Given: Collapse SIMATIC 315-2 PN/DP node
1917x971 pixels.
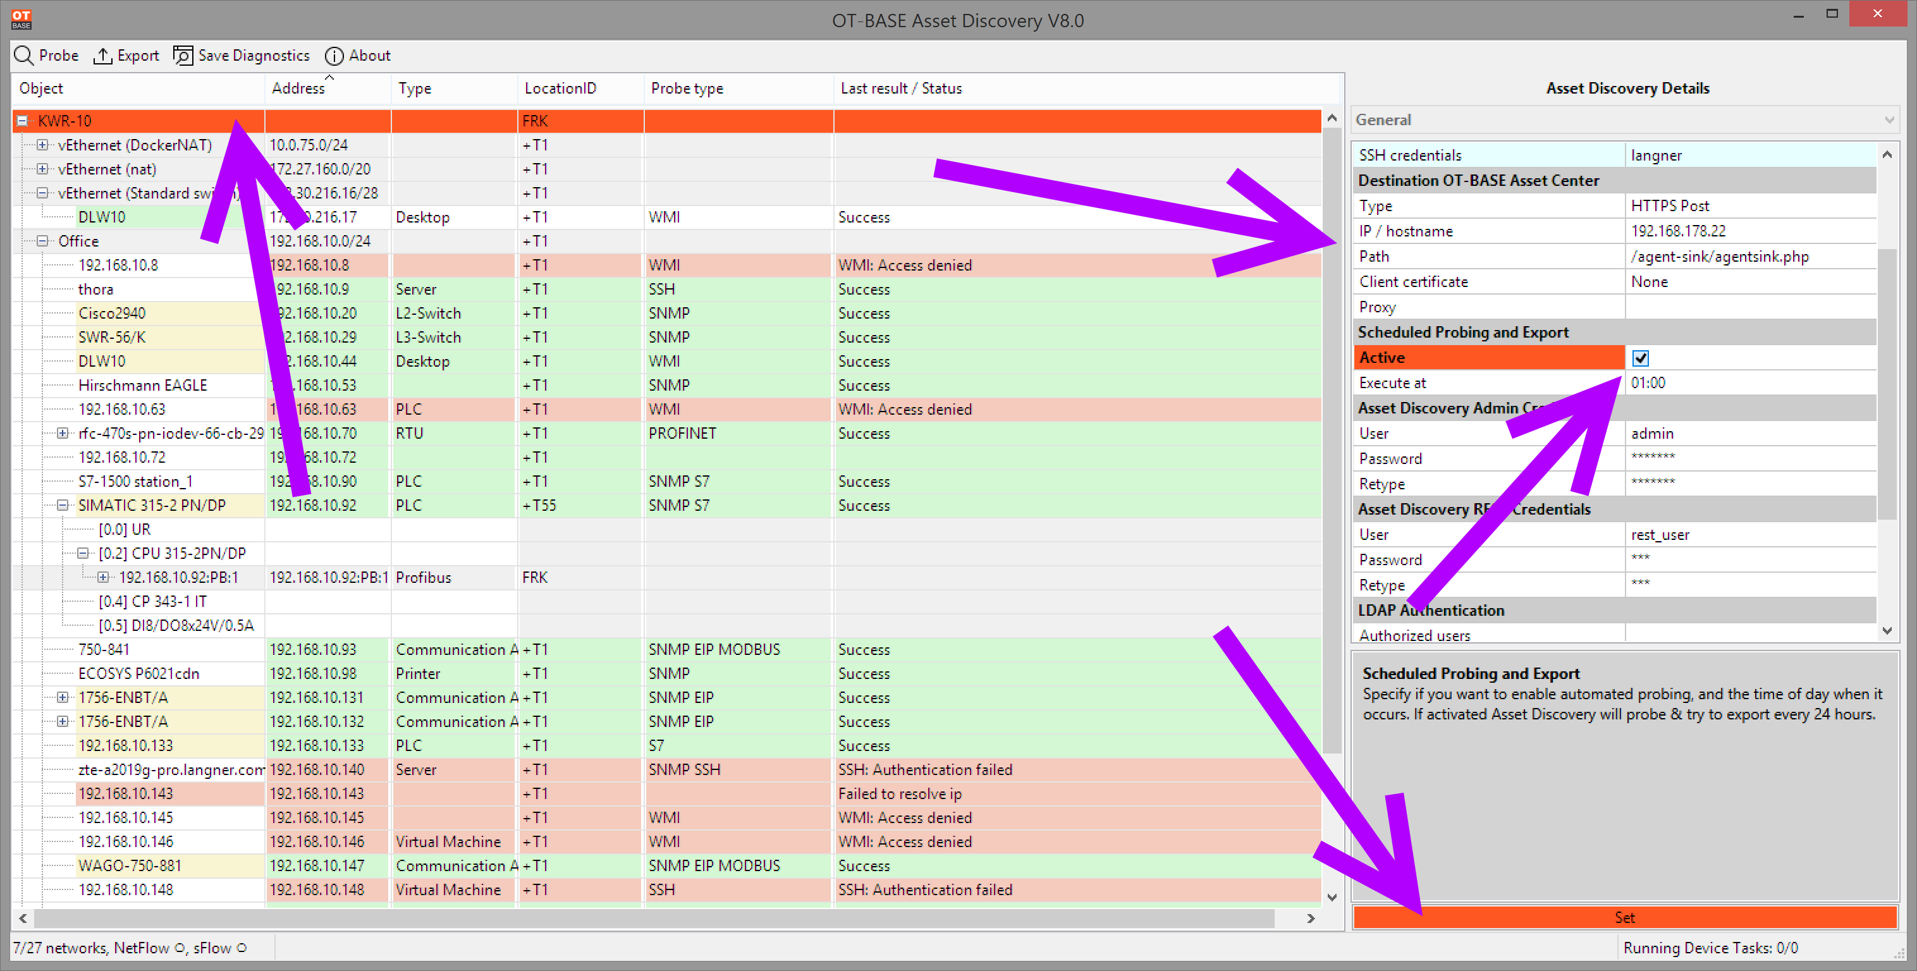Looking at the screenshot, I should 63,505.
